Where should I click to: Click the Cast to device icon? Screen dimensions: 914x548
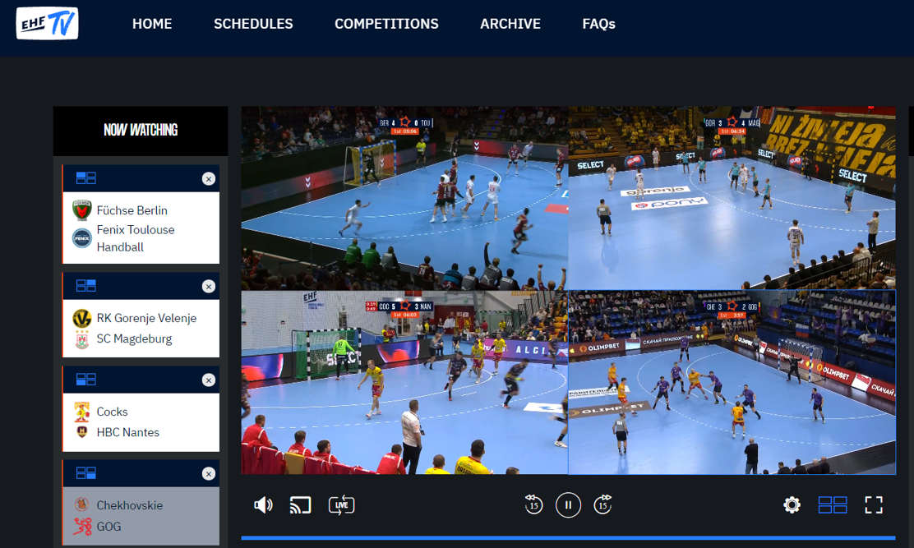[301, 504]
